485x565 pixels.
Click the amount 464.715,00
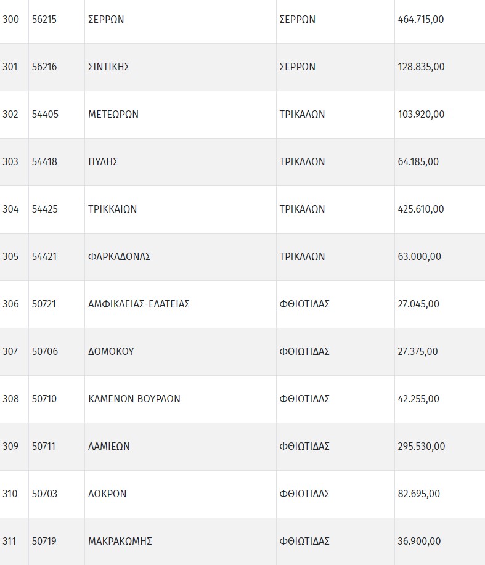(x=421, y=19)
